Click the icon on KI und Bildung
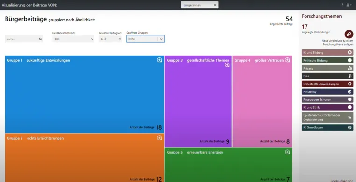 pos(349,52)
